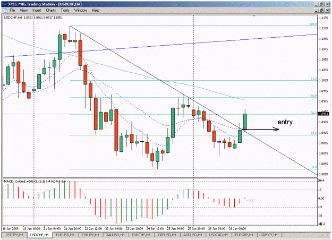The height and width of the screenshot is (240, 332).
Task: Close the inner USDCHF chart window
Action: (327, 10)
